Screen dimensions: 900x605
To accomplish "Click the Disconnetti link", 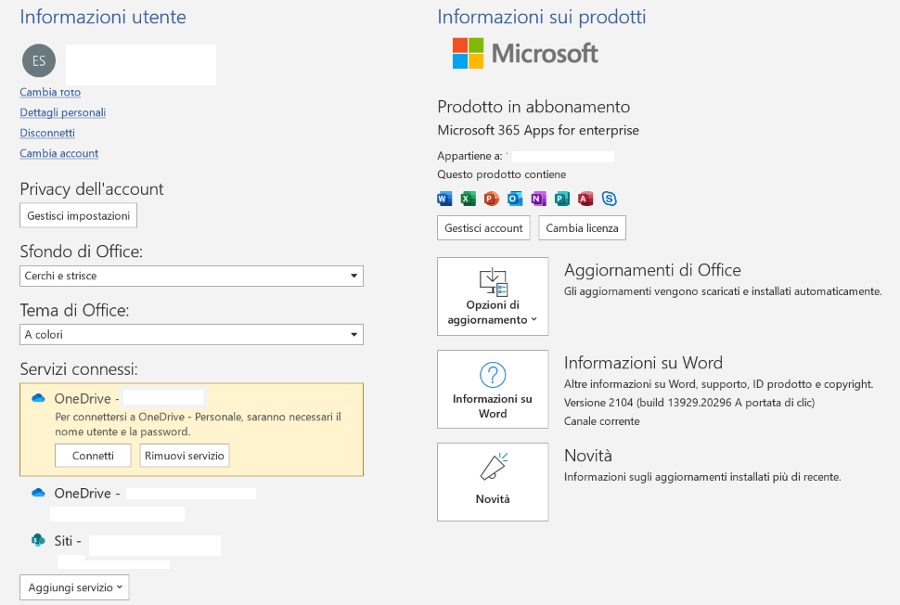I will (x=47, y=134).
